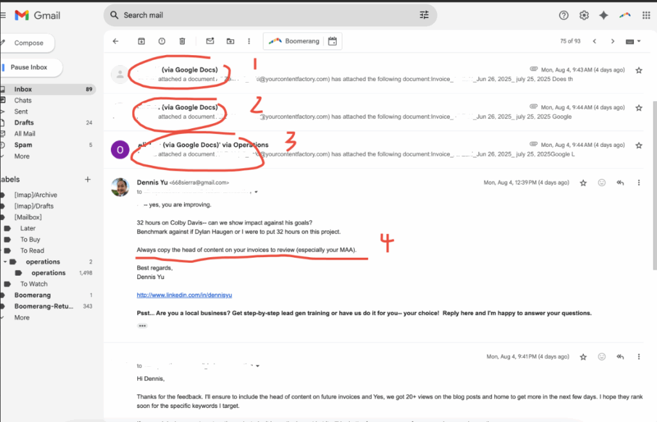Screen dimensions: 657x422
Task: Star the 9:43 AM Google Docs message
Action: [x=638, y=70]
